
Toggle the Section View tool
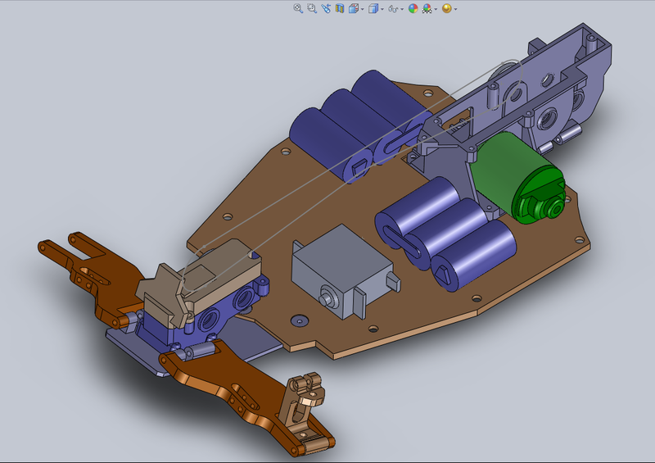[x=340, y=8]
